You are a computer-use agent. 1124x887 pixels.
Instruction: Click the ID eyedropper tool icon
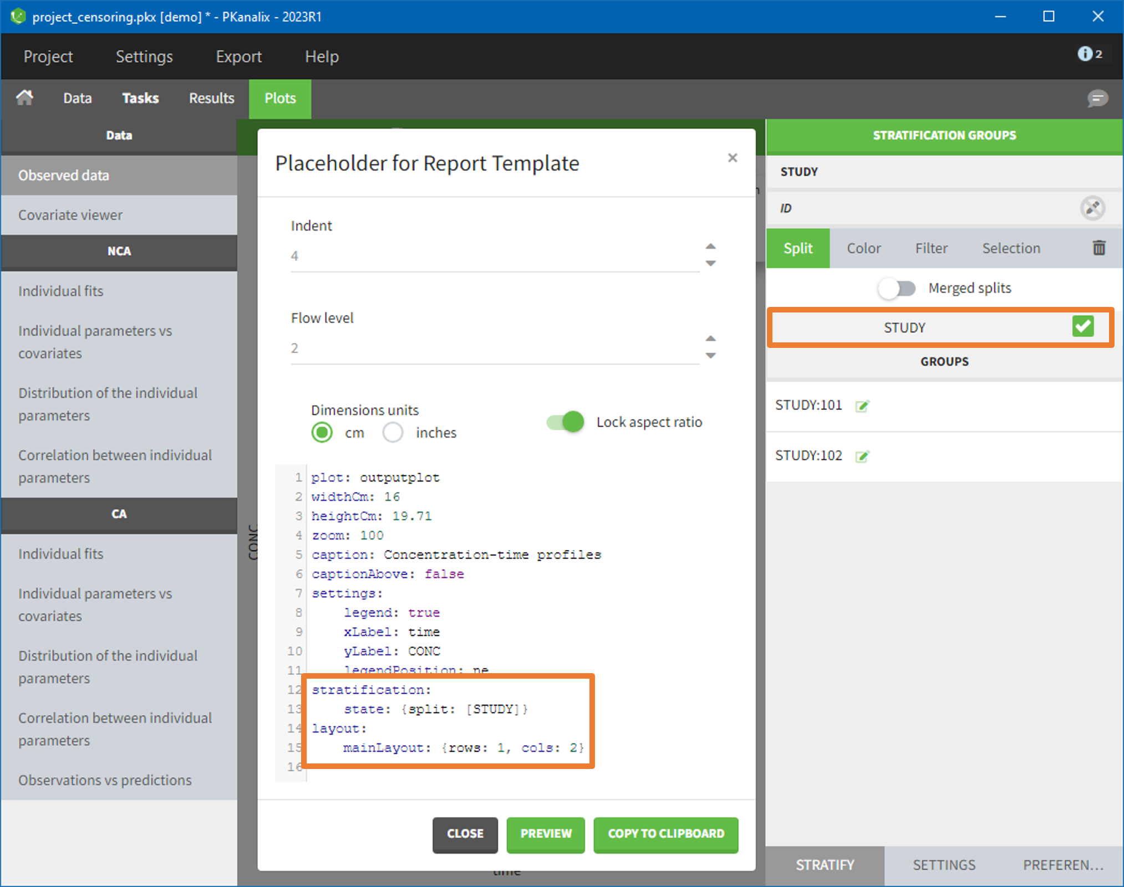tap(1092, 208)
